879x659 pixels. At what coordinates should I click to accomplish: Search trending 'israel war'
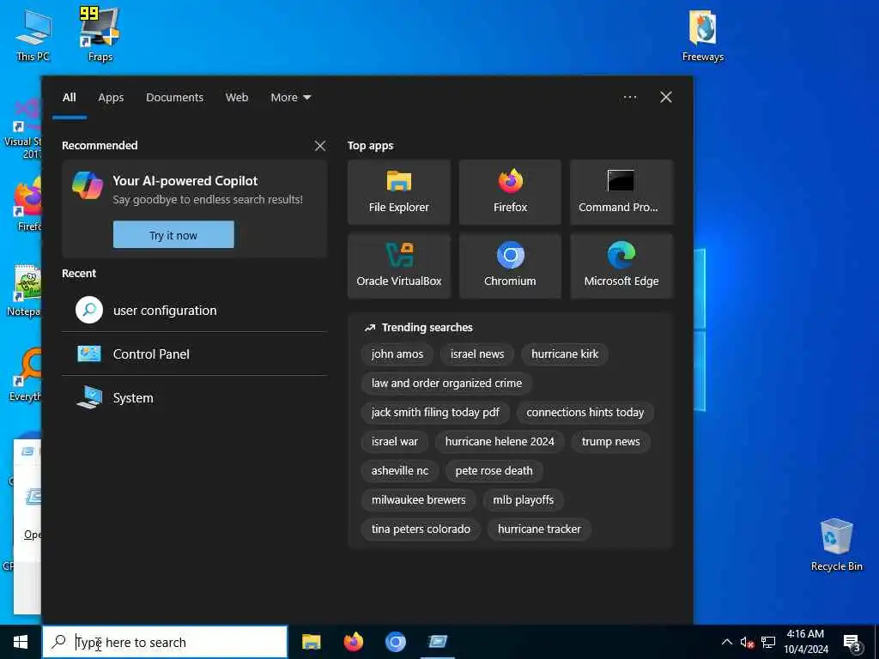pos(394,442)
